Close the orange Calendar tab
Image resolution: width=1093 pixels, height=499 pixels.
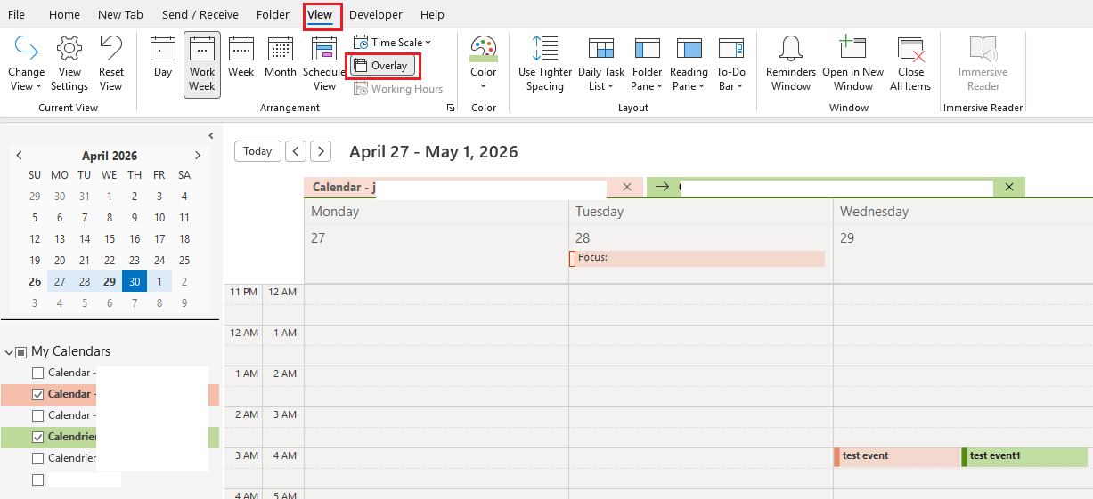(x=627, y=187)
